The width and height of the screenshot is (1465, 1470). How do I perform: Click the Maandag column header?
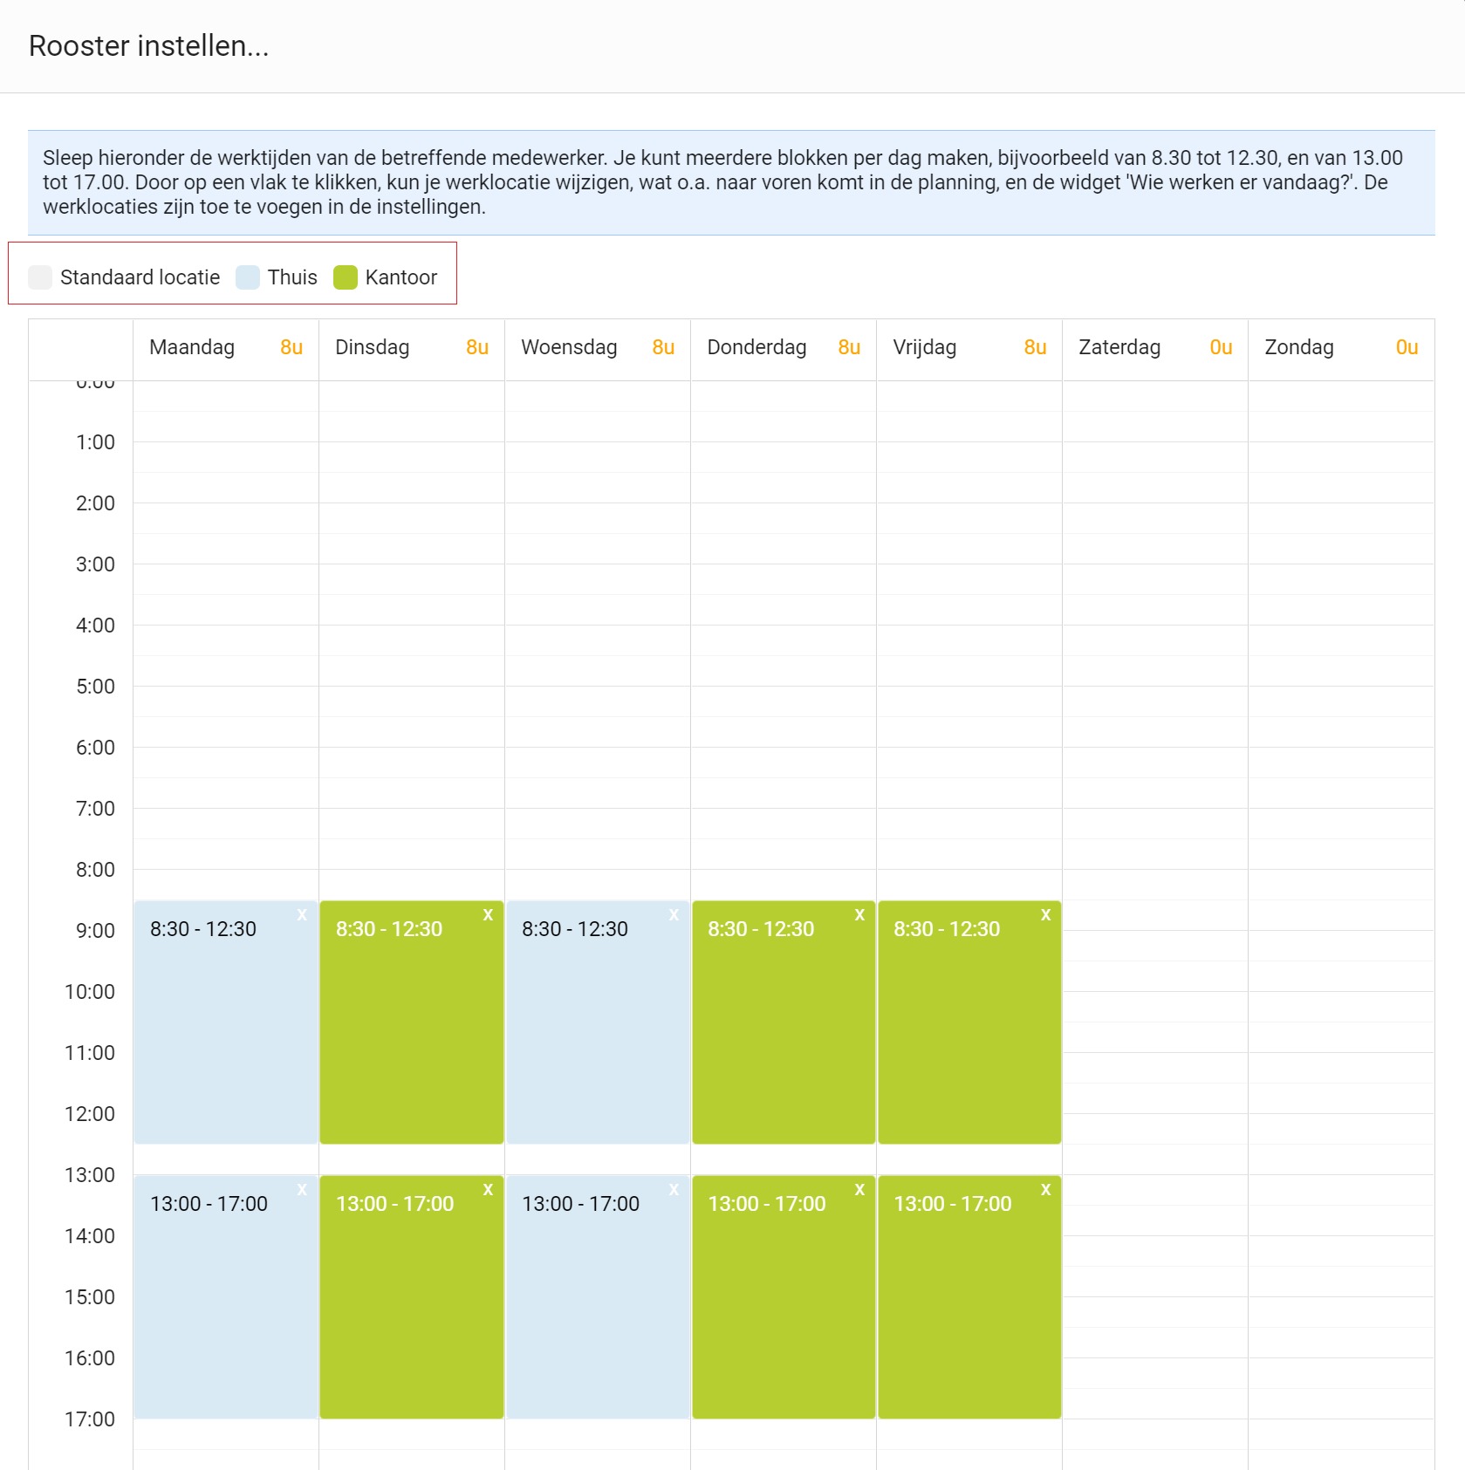coord(226,348)
